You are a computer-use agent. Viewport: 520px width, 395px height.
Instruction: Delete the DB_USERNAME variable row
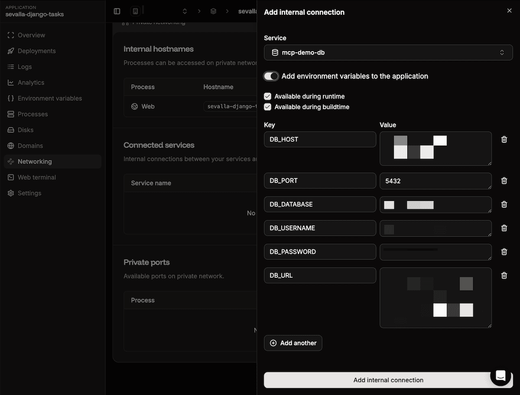pyautogui.click(x=504, y=228)
